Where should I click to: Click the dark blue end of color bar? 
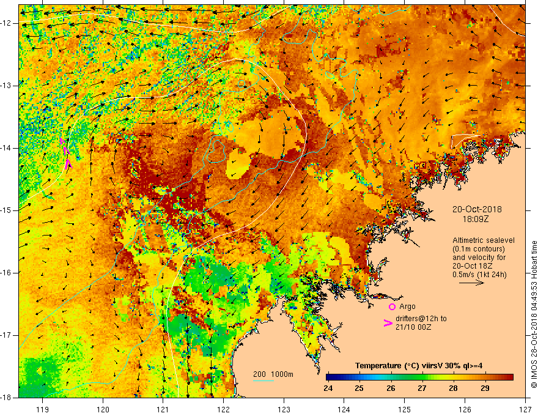click(331, 377)
